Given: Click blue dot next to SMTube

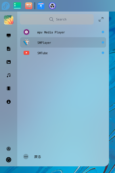Looking at the screenshot, I should tap(103, 53).
